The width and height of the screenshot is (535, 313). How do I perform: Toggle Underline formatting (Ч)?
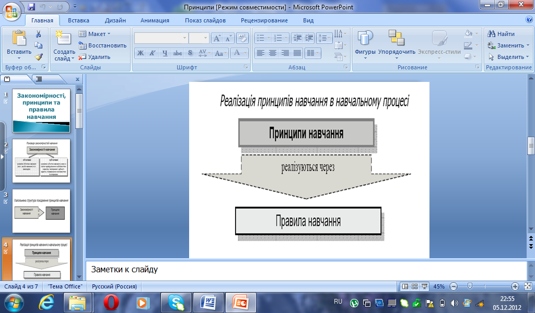(165, 53)
